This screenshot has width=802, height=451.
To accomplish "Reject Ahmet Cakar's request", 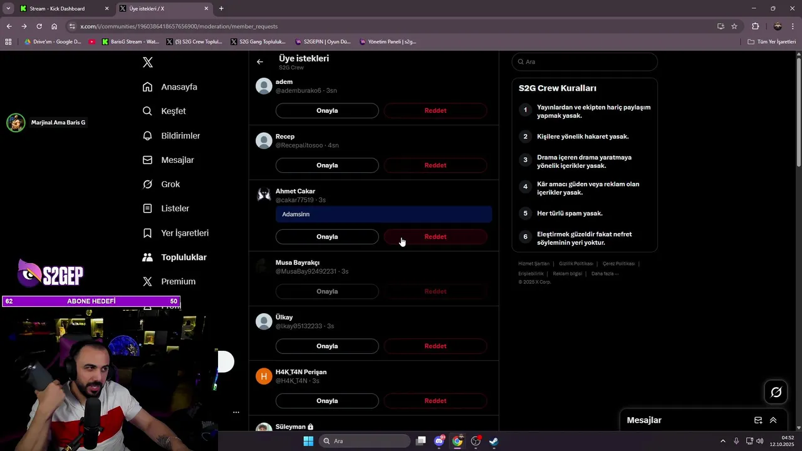I will 435,237.
